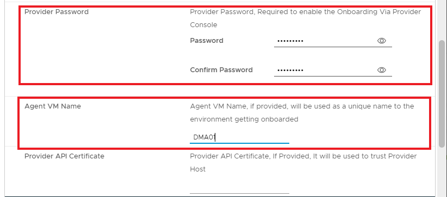This screenshot has width=447, height=197.
Task: Click the word Console under Provider Password description
Action: pyautogui.click(x=203, y=25)
